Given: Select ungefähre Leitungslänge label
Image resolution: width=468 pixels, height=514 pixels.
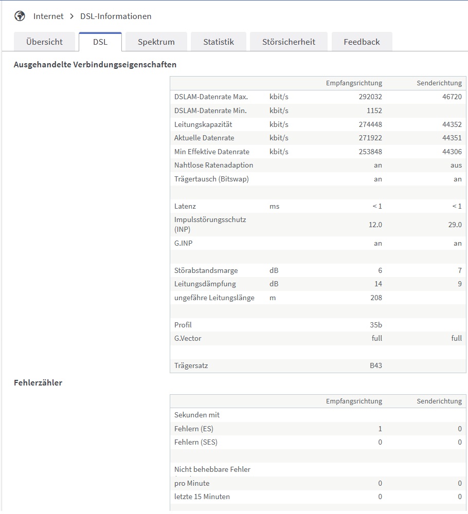Looking at the screenshot, I should [x=214, y=298].
